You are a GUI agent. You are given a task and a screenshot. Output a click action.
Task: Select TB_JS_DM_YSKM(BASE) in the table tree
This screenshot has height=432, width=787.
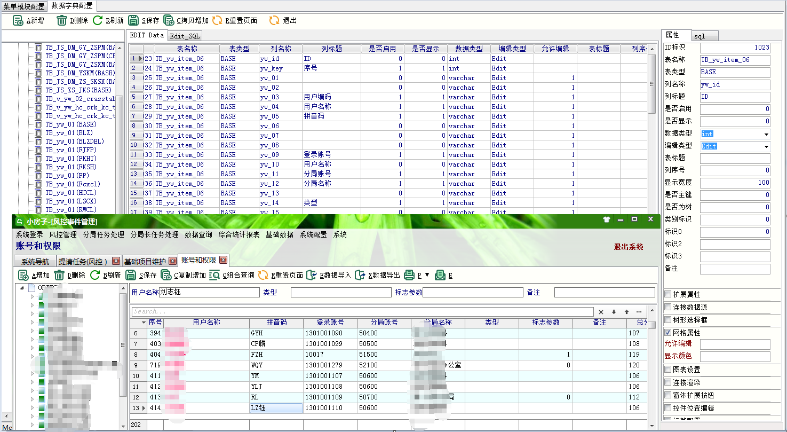(x=80, y=73)
